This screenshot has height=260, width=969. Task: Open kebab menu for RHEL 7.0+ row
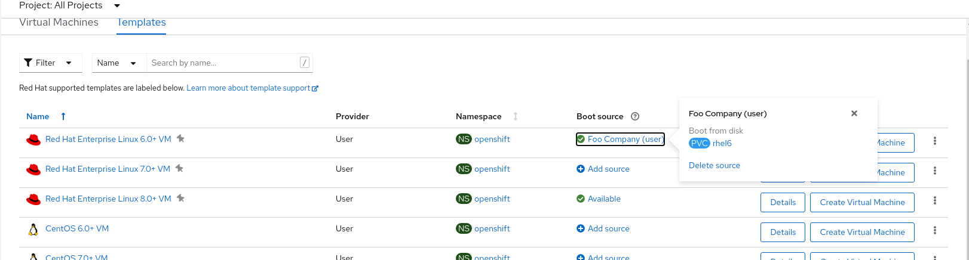tap(935, 171)
